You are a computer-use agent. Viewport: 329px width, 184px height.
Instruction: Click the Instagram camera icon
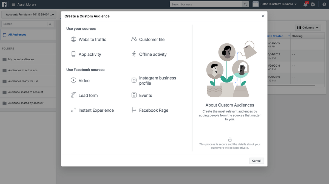point(134,80)
